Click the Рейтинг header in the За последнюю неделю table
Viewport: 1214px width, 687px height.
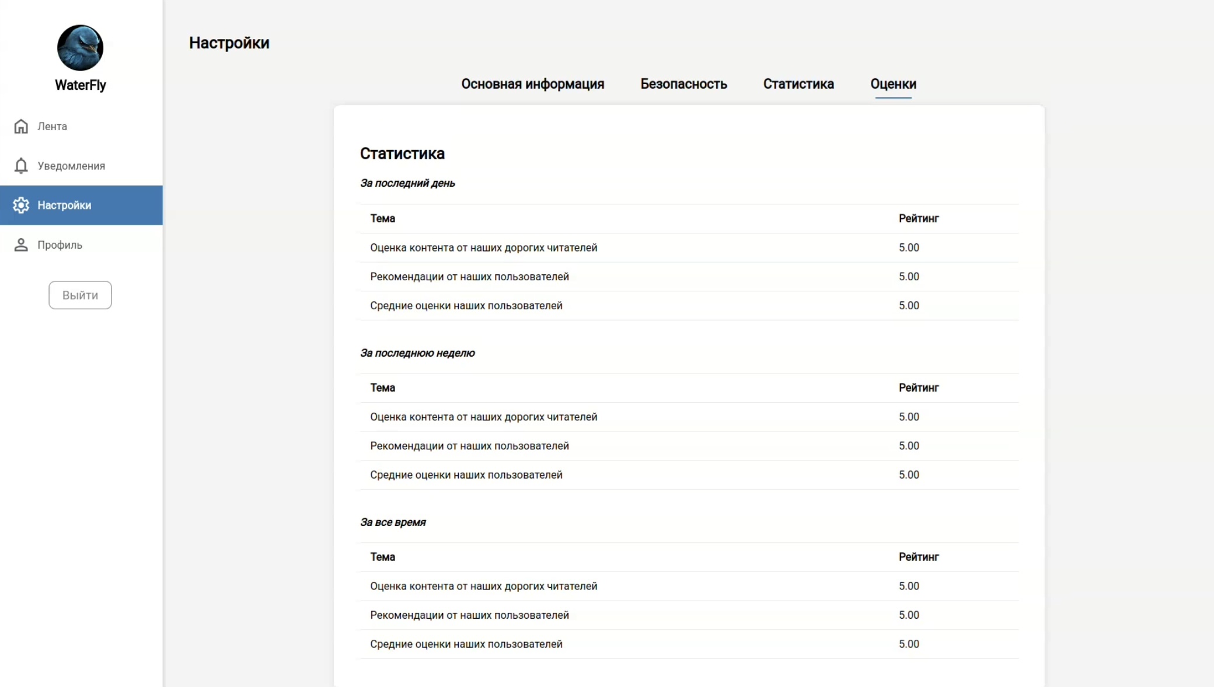point(918,388)
